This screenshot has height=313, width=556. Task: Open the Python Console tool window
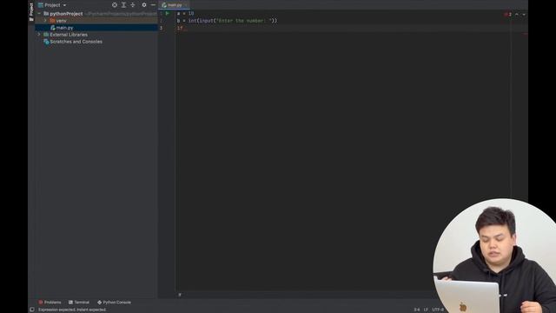114,303
